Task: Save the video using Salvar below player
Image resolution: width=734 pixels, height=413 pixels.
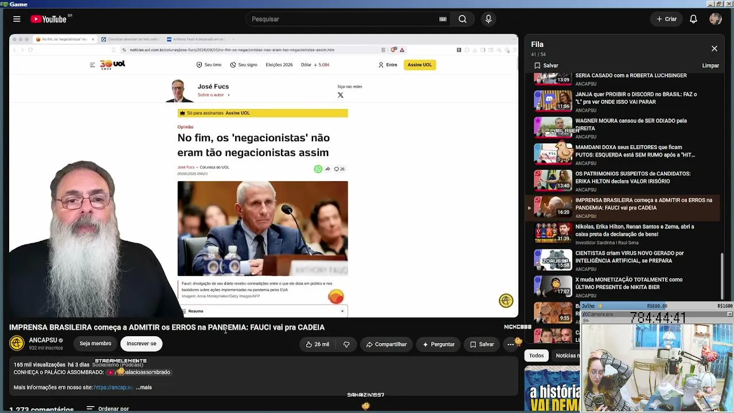Action: [482, 344]
